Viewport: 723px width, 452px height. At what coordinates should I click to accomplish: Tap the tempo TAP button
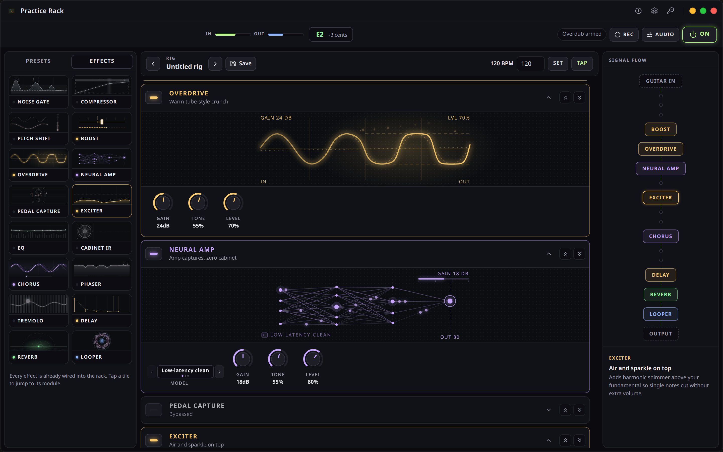coord(582,63)
